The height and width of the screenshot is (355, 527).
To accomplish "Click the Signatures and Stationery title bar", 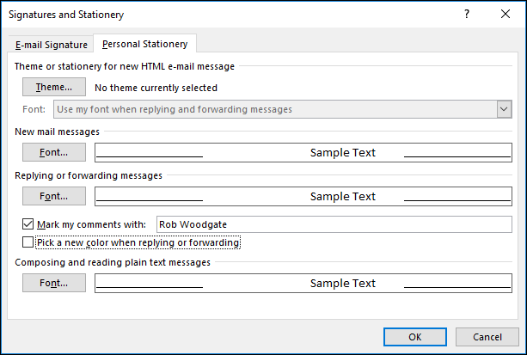I will 215,15.
